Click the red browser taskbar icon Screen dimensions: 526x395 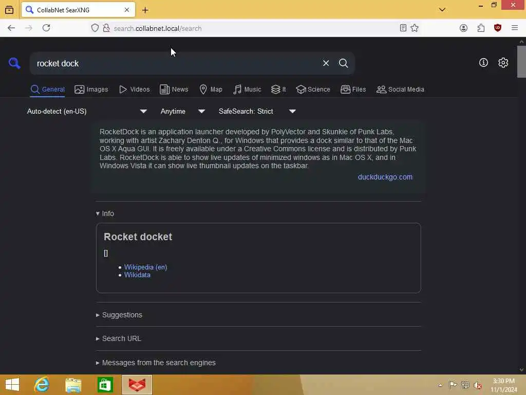pos(137,385)
